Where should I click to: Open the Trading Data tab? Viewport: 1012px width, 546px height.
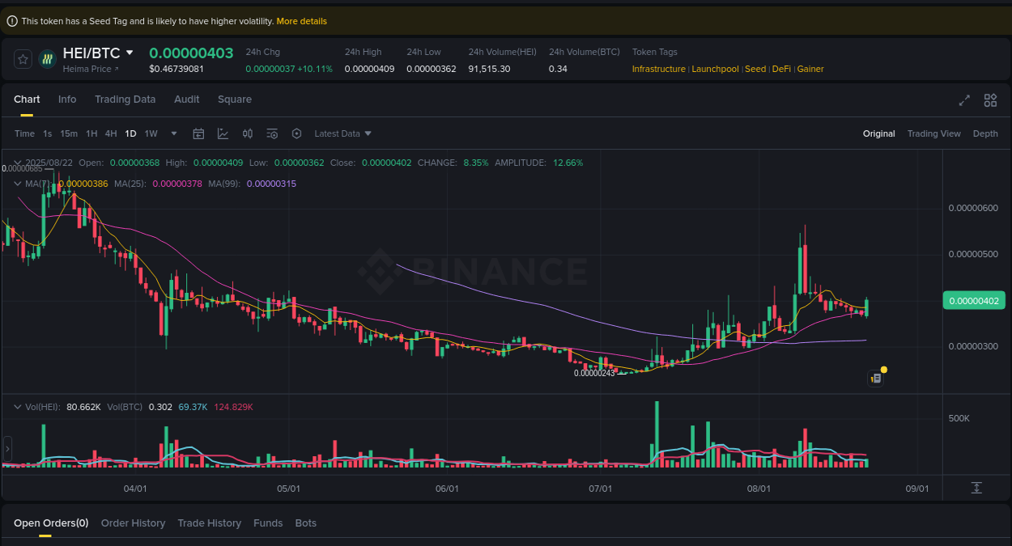(125, 99)
